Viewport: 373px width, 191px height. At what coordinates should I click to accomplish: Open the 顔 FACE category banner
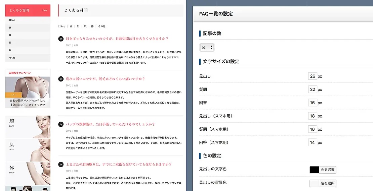[28, 127]
